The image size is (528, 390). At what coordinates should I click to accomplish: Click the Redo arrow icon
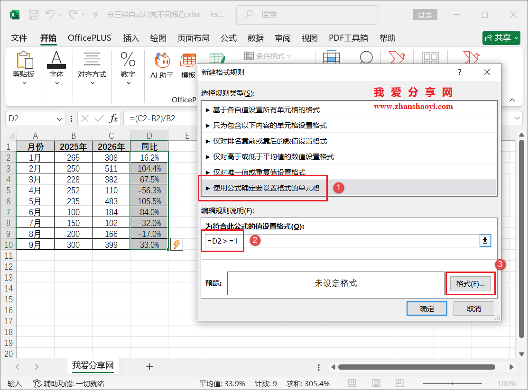pyautogui.click(x=73, y=15)
